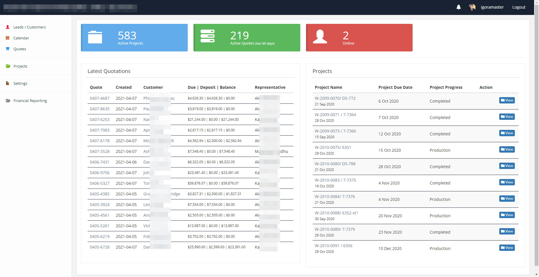Viewport: 539px width, 277px height.
Task: View project W-2010-0091 / 6356
Action: pos(507,248)
